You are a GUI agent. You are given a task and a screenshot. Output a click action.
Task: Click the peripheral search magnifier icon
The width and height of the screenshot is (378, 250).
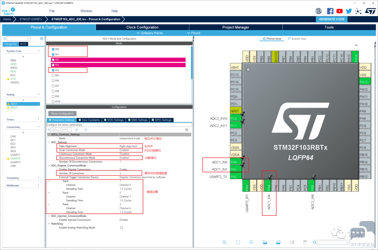point(5,38)
